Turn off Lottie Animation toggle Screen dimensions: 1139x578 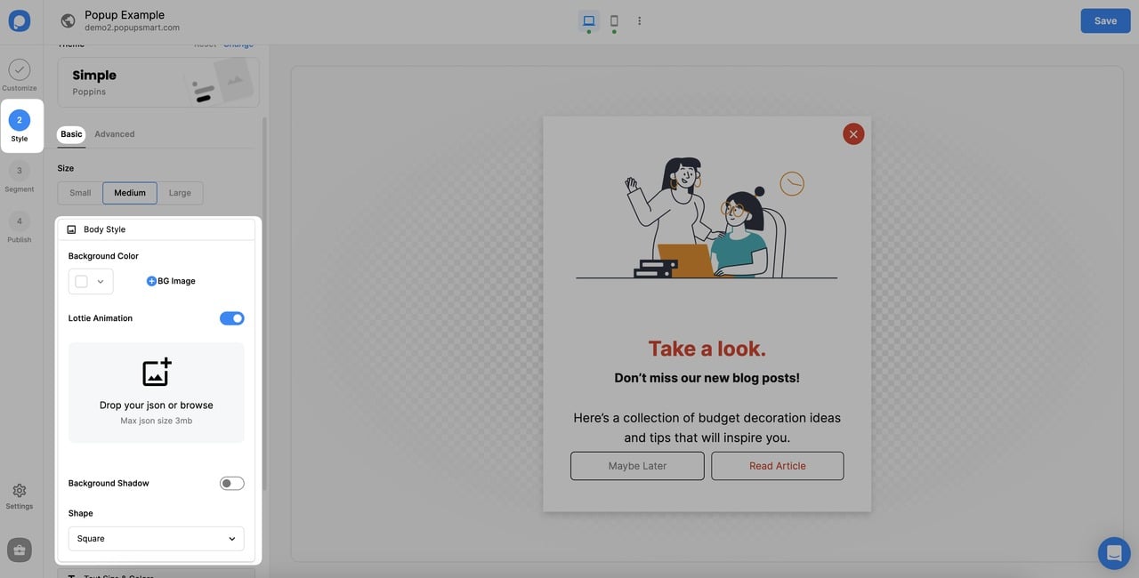pyautogui.click(x=232, y=318)
